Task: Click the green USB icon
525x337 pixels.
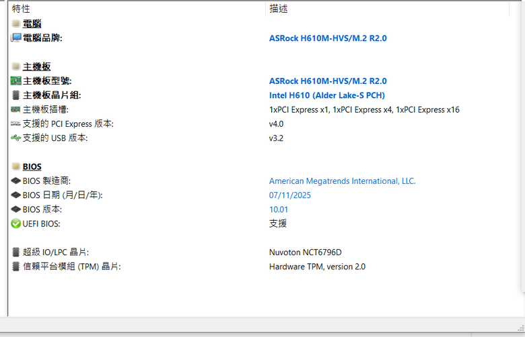Action: (x=15, y=138)
